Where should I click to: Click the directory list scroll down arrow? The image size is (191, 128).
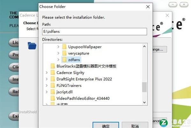tap(144, 102)
